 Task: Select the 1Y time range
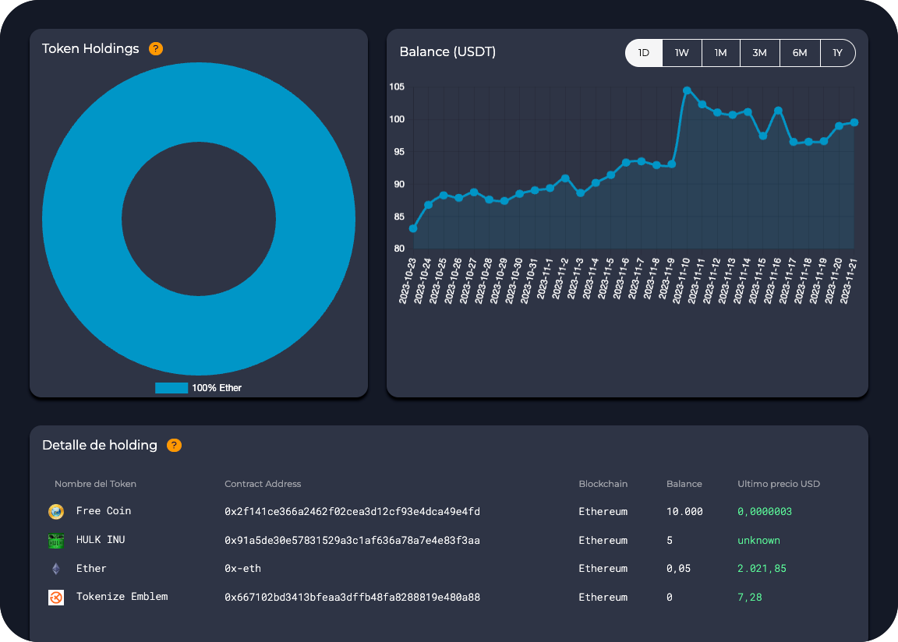click(837, 52)
